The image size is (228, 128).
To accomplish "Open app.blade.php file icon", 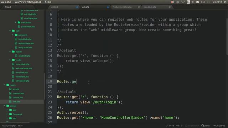I will tap(16, 56).
